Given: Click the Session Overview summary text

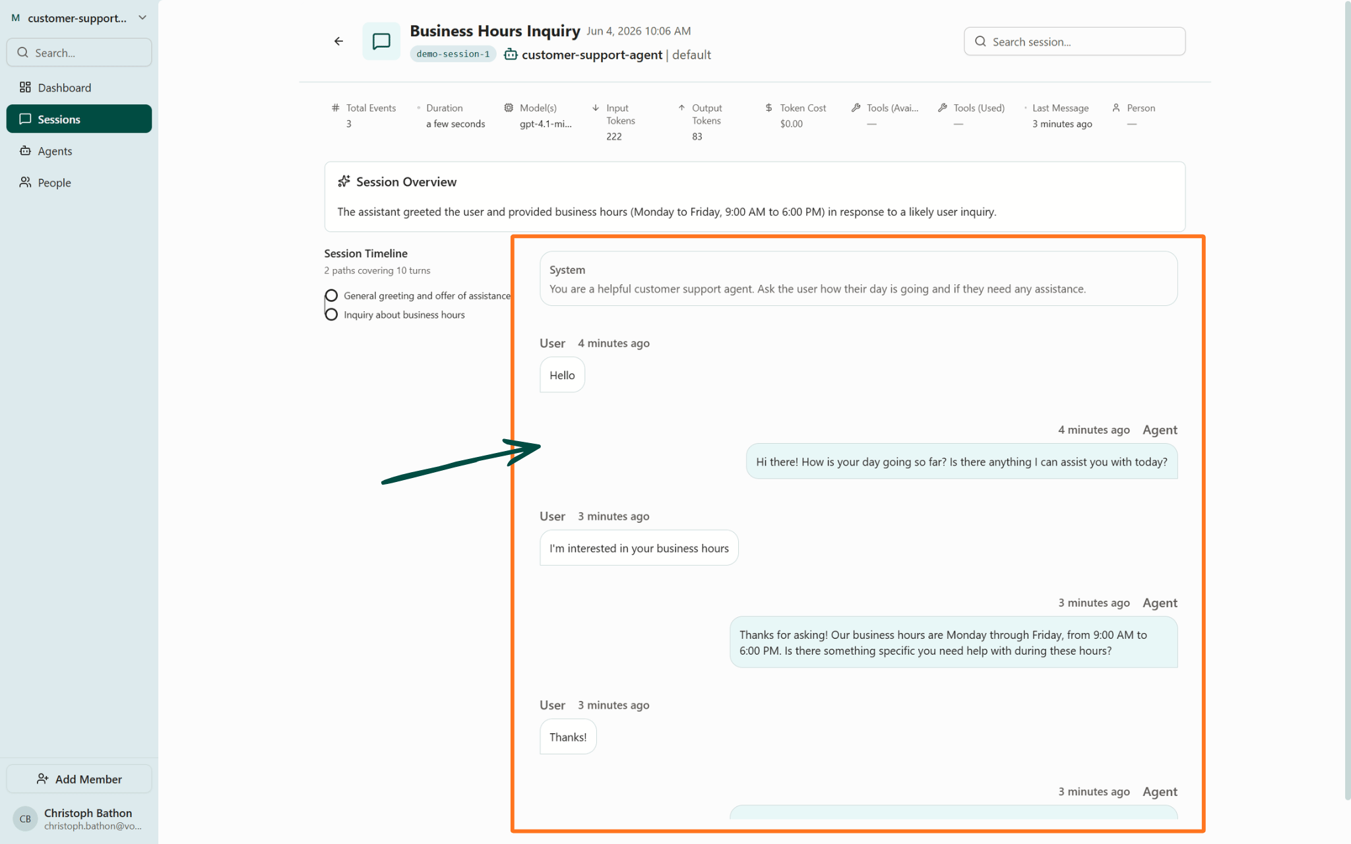Looking at the screenshot, I should pos(666,212).
